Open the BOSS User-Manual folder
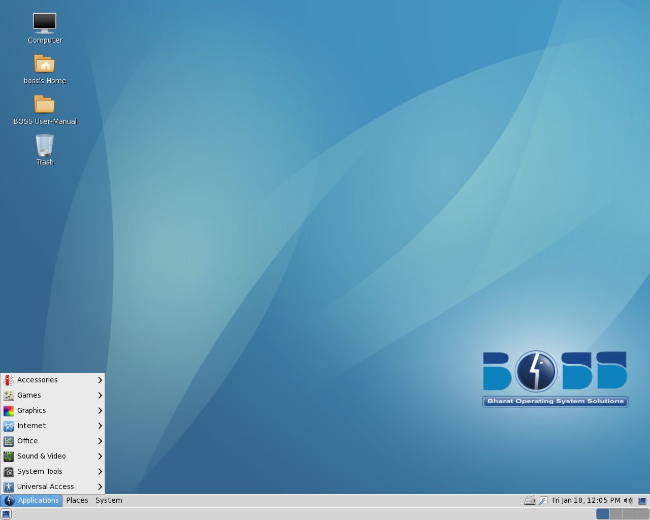The image size is (650, 520). point(45,104)
